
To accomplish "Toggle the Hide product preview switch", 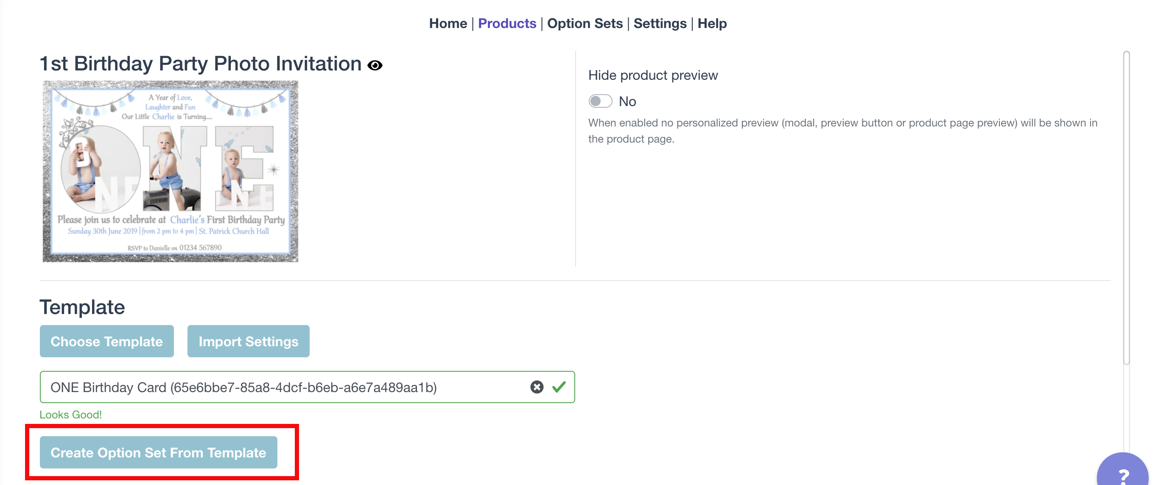I will (600, 101).
